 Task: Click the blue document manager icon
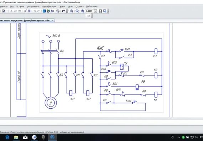(44, 11)
